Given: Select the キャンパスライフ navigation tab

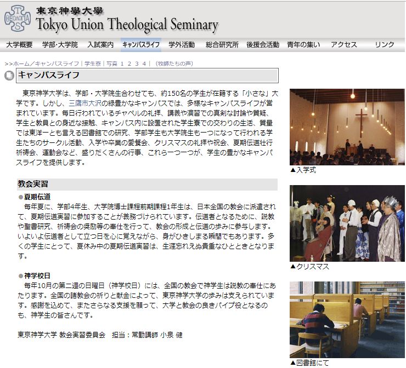Looking at the screenshot, I should tap(141, 45).
